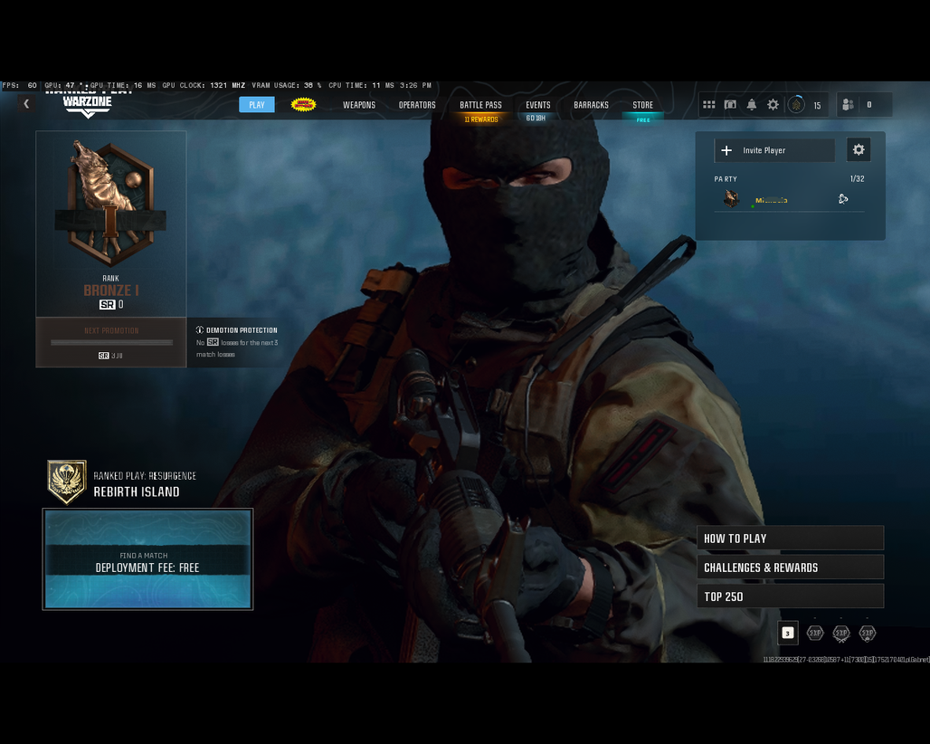This screenshot has height=744, width=930.
Task: Switch to the Weapons tab
Action: (359, 105)
